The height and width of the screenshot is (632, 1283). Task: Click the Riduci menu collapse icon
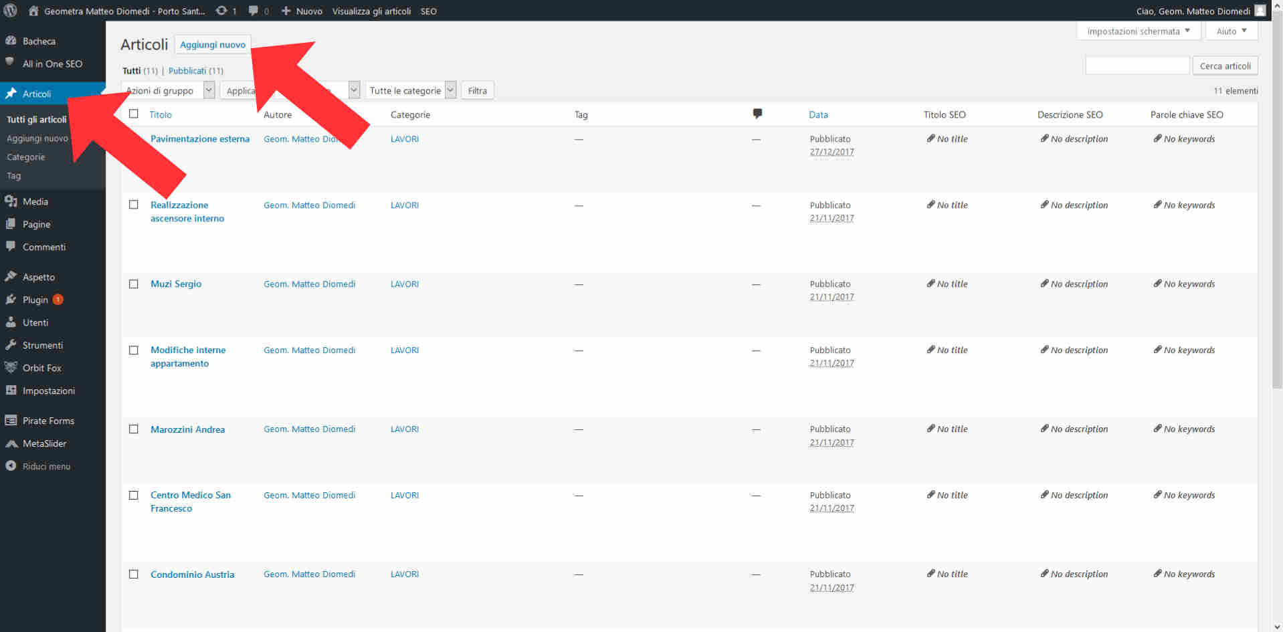11,465
